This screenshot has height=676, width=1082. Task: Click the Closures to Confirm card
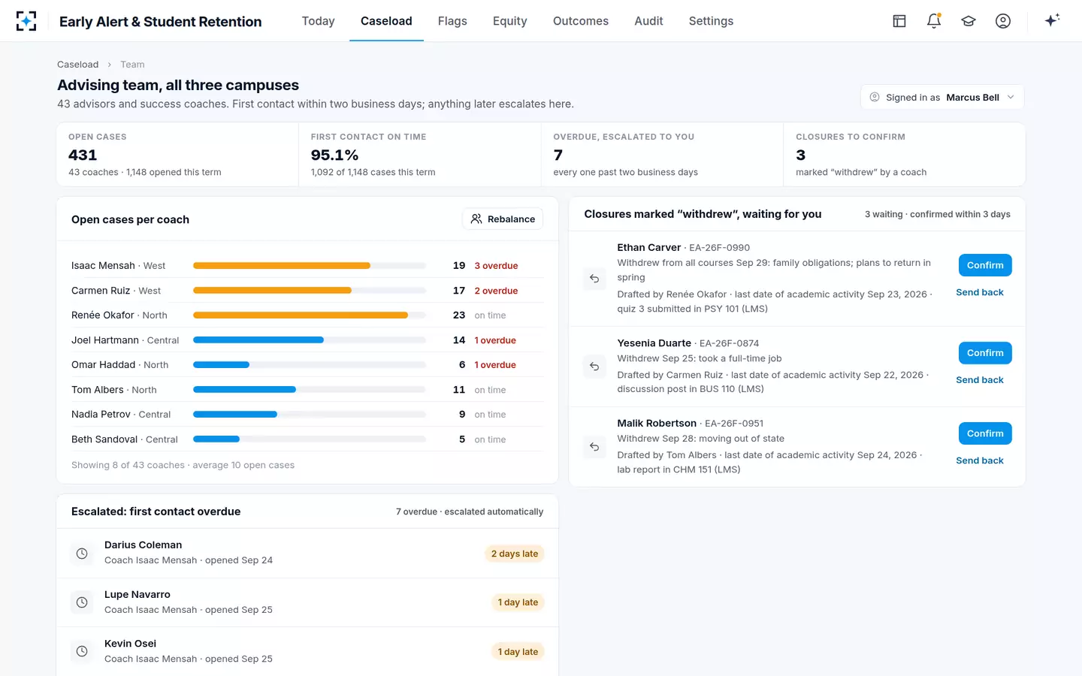pos(904,155)
